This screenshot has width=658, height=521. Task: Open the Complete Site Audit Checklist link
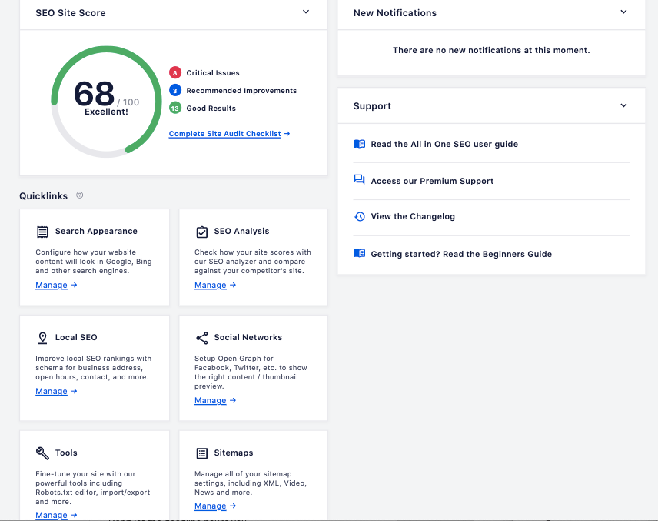pos(225,134)
